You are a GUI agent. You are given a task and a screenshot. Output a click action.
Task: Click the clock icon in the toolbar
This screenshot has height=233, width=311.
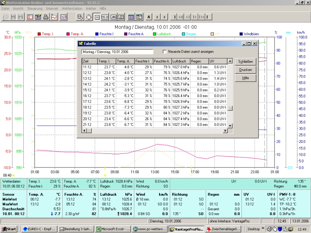[x=89, y=17]
